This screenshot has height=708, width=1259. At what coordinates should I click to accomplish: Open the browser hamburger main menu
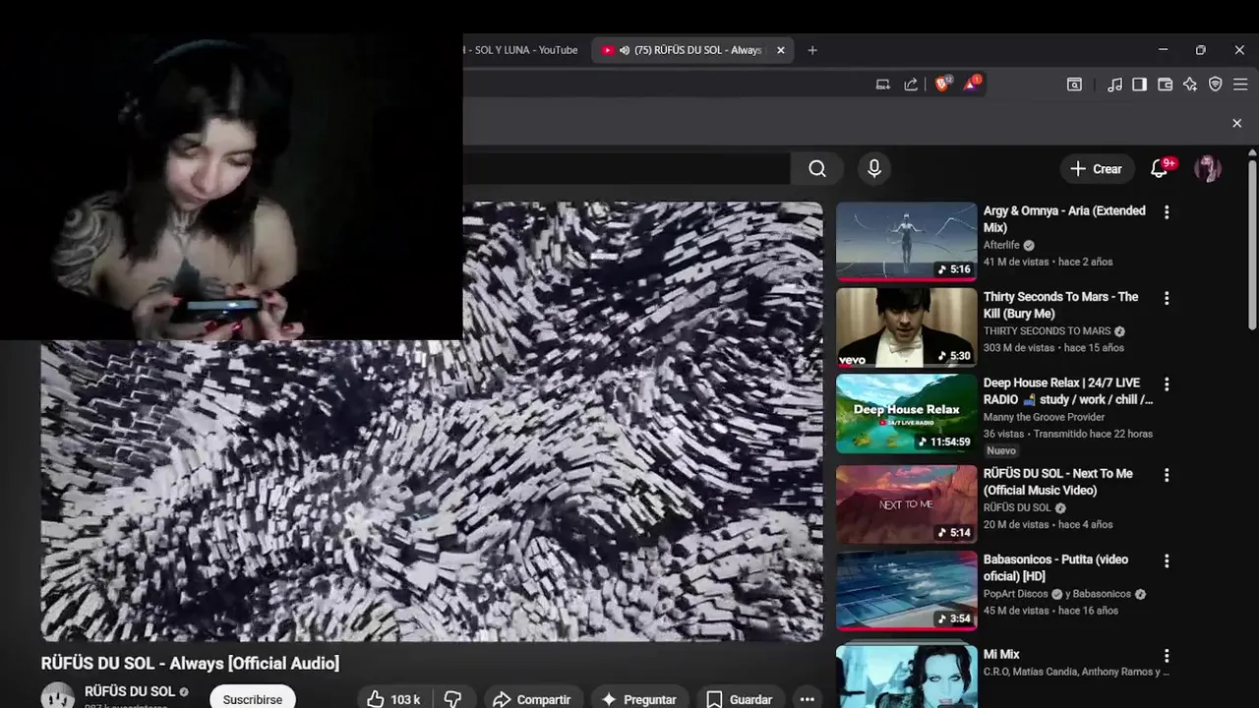coord(1240,85)
